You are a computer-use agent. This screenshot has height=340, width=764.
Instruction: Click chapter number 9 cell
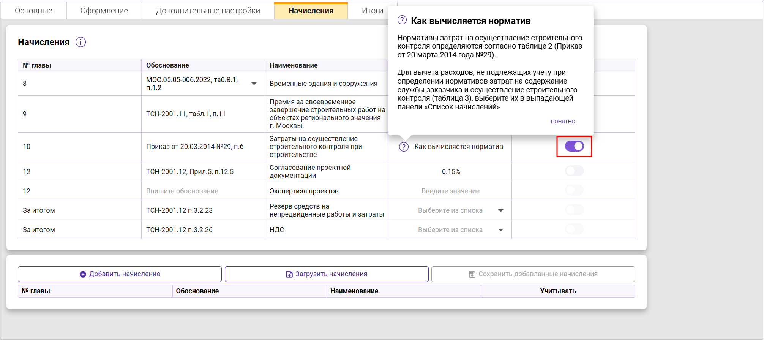80,114
